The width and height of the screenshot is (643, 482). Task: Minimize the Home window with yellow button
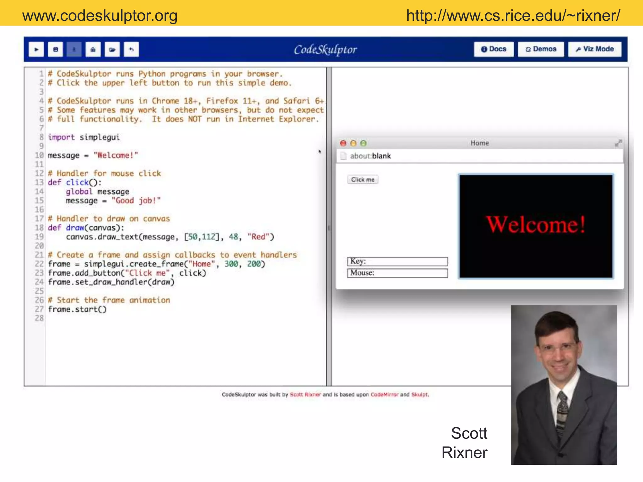coord(353,143)
